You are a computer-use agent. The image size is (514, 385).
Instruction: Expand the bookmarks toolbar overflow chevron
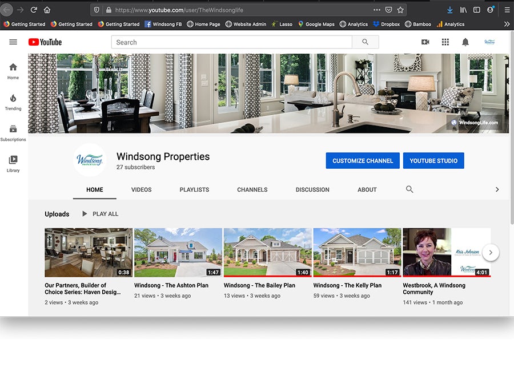pyautogui.click(x=507, y=24)
